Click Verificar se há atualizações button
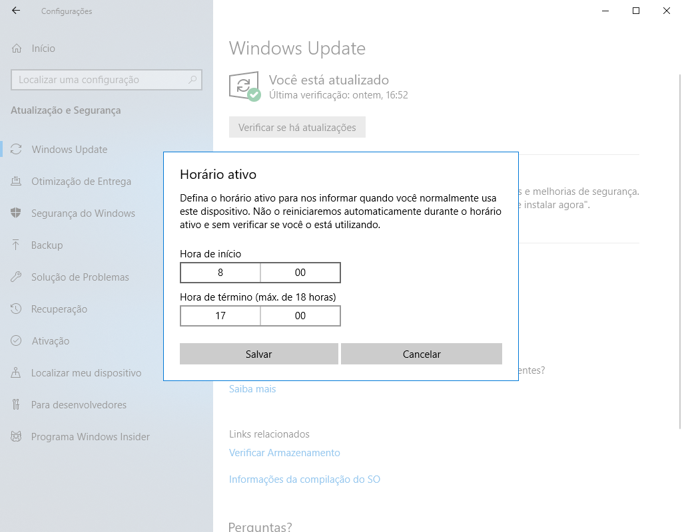682x532 pixels. pyautogui.click(x=297, y=127)
